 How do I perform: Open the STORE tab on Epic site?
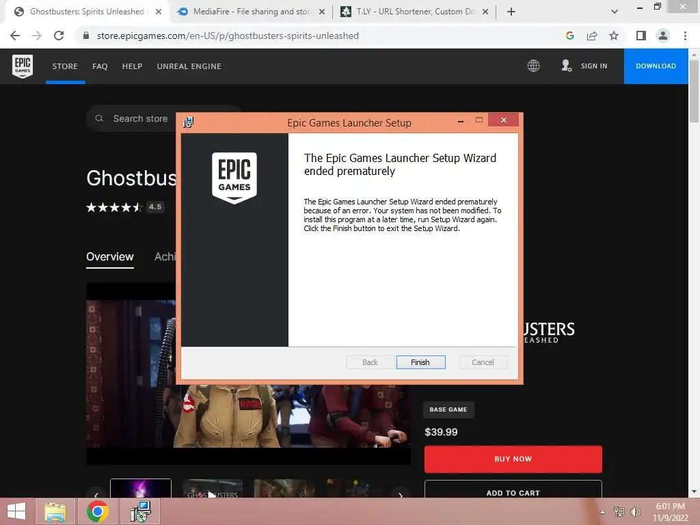coord(65,66)
